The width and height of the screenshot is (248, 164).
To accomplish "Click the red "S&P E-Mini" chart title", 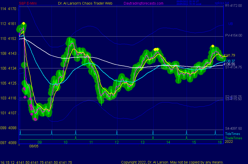I will click(28, 3).
